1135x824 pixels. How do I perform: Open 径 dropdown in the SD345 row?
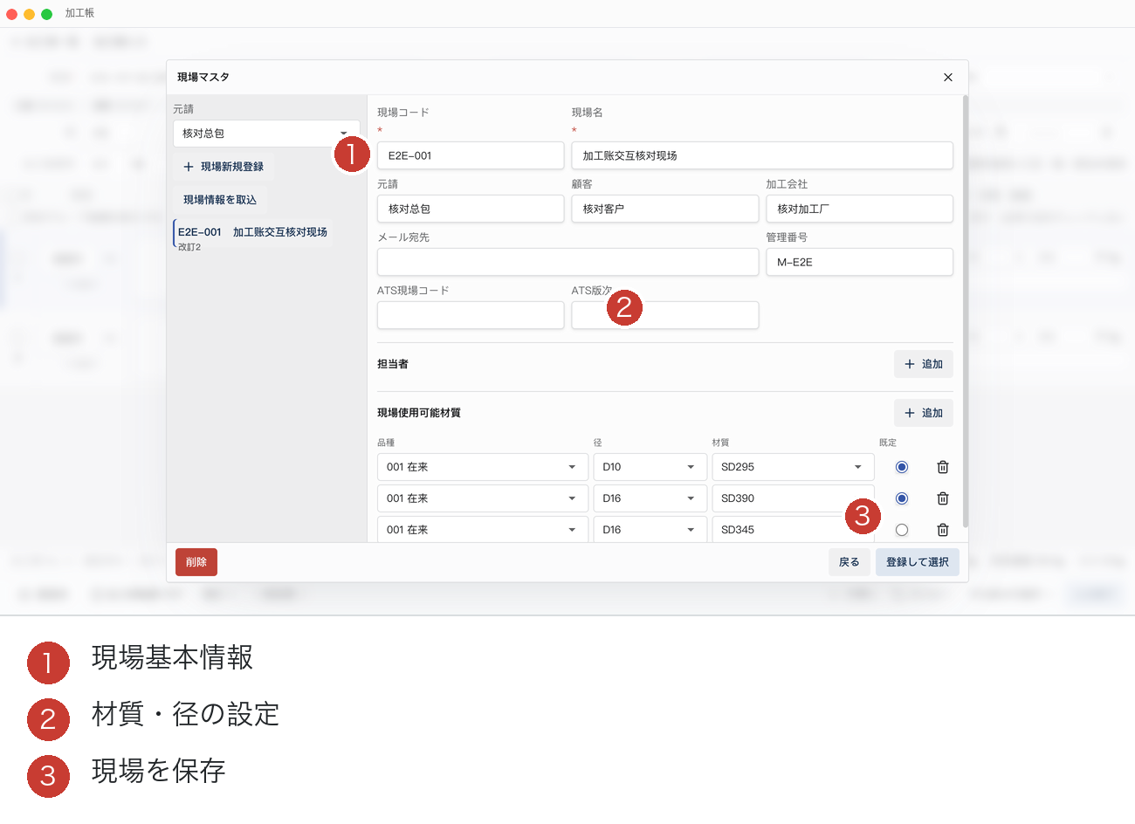[x=649, y=530]
